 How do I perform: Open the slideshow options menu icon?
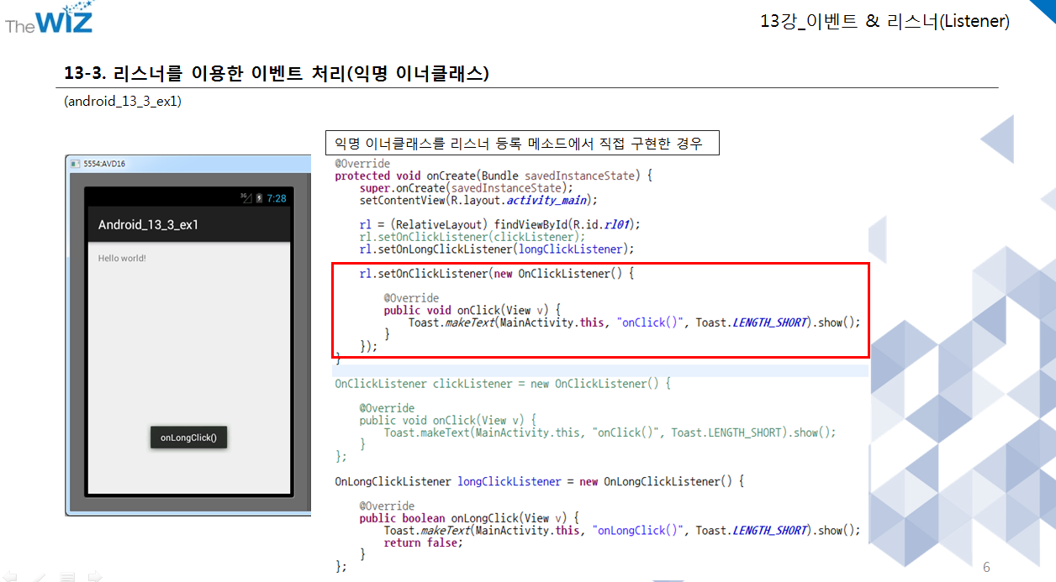(x=67, y=576)
